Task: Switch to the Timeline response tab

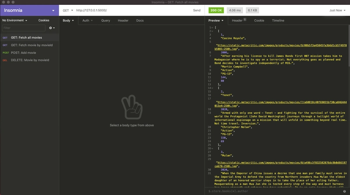Action: point(278,20)
